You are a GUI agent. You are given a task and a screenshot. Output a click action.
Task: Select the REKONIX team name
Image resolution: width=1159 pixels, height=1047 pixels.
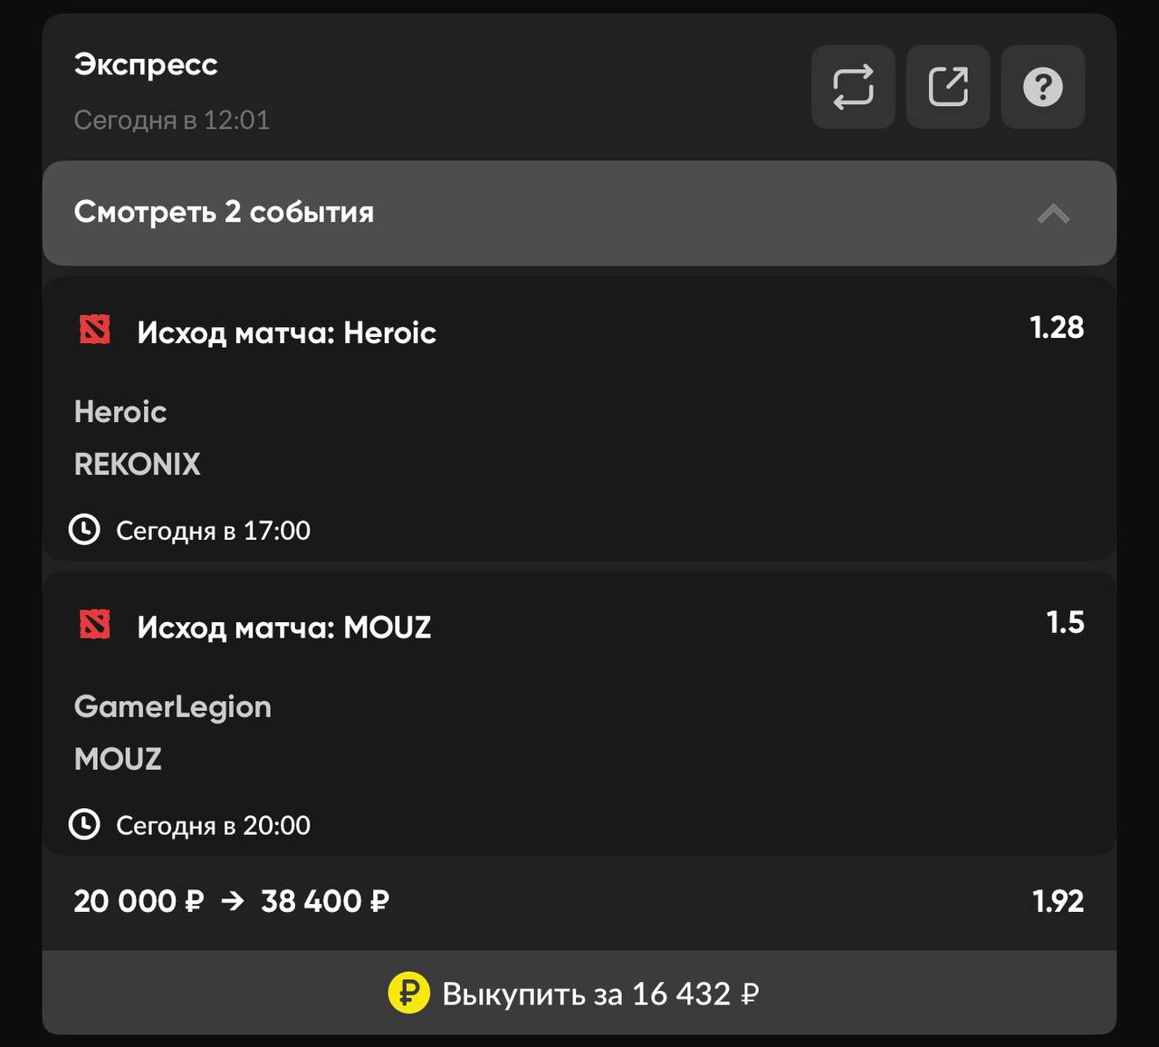tap(138, 465)
